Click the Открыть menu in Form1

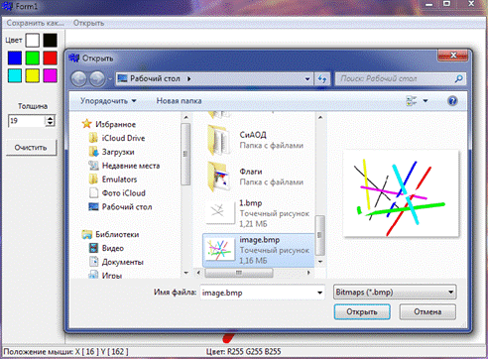click(88, 23)
